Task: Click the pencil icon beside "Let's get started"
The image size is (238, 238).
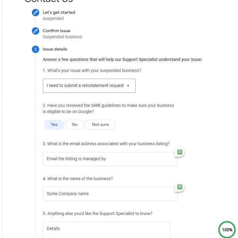Action: point(36,13)
